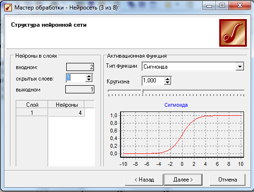
Task: Minimize the wizard window
Action: tap(209, 6)
